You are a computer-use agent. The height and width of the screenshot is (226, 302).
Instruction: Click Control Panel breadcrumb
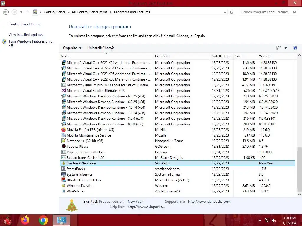point(54,12)
